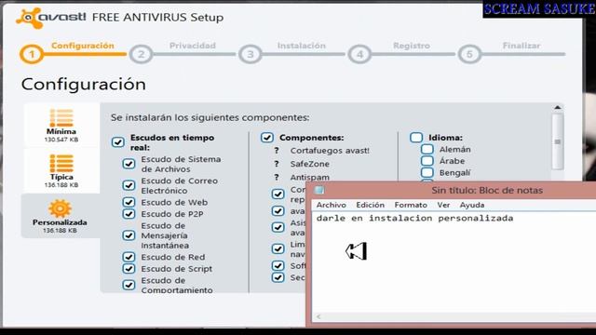The image size is (596, 335).
Task: Click the question mark next to Cortafuegos avast!
Action: click(x=277, y=151)
